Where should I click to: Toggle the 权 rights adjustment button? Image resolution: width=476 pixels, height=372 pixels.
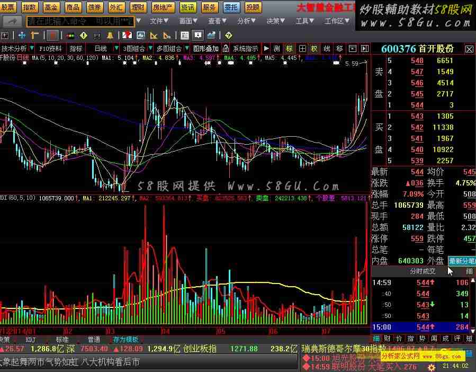point(314,48)
